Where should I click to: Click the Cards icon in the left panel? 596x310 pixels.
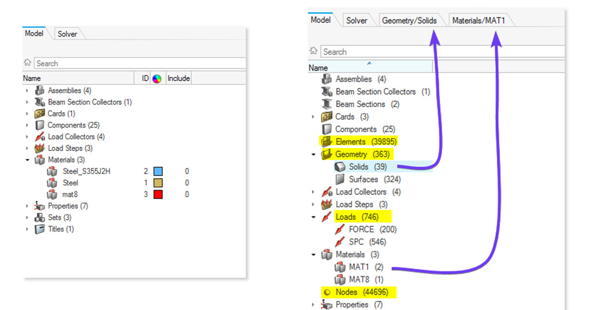[x=39, y=114]
